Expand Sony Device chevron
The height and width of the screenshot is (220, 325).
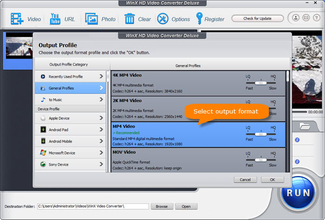pyautogui.click(x=101, y=164)
